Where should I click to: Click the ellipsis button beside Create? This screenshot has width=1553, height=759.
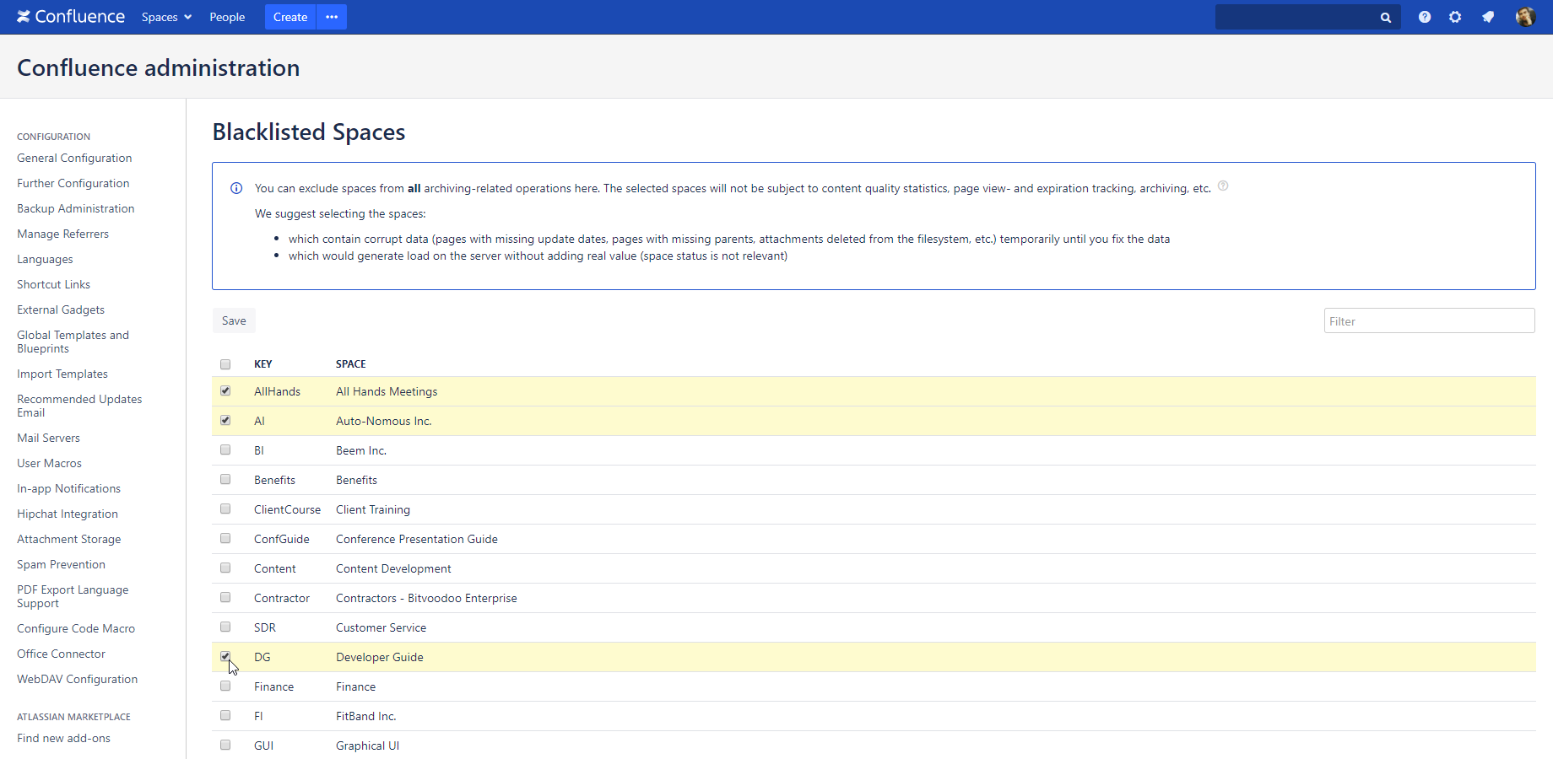[332, 17]
